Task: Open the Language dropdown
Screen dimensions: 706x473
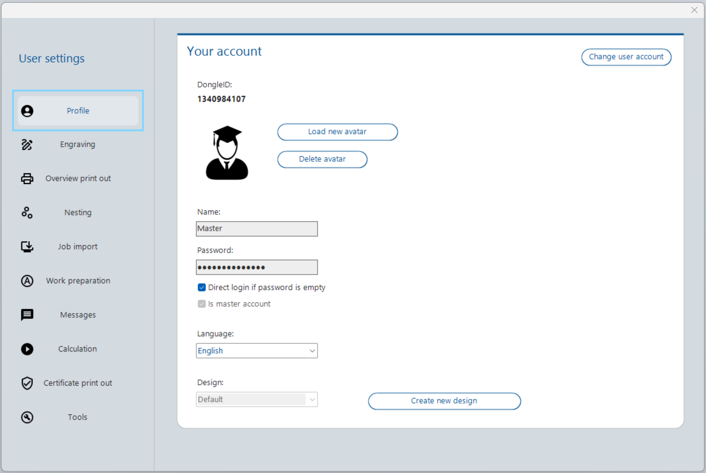Action: pyautogui.click(x=312, y=351)
